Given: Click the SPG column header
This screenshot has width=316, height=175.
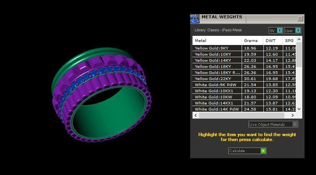Looking at the screenshot, I should 289,40.
